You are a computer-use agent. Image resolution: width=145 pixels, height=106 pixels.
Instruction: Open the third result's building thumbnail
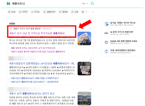[x=84, y=99]
